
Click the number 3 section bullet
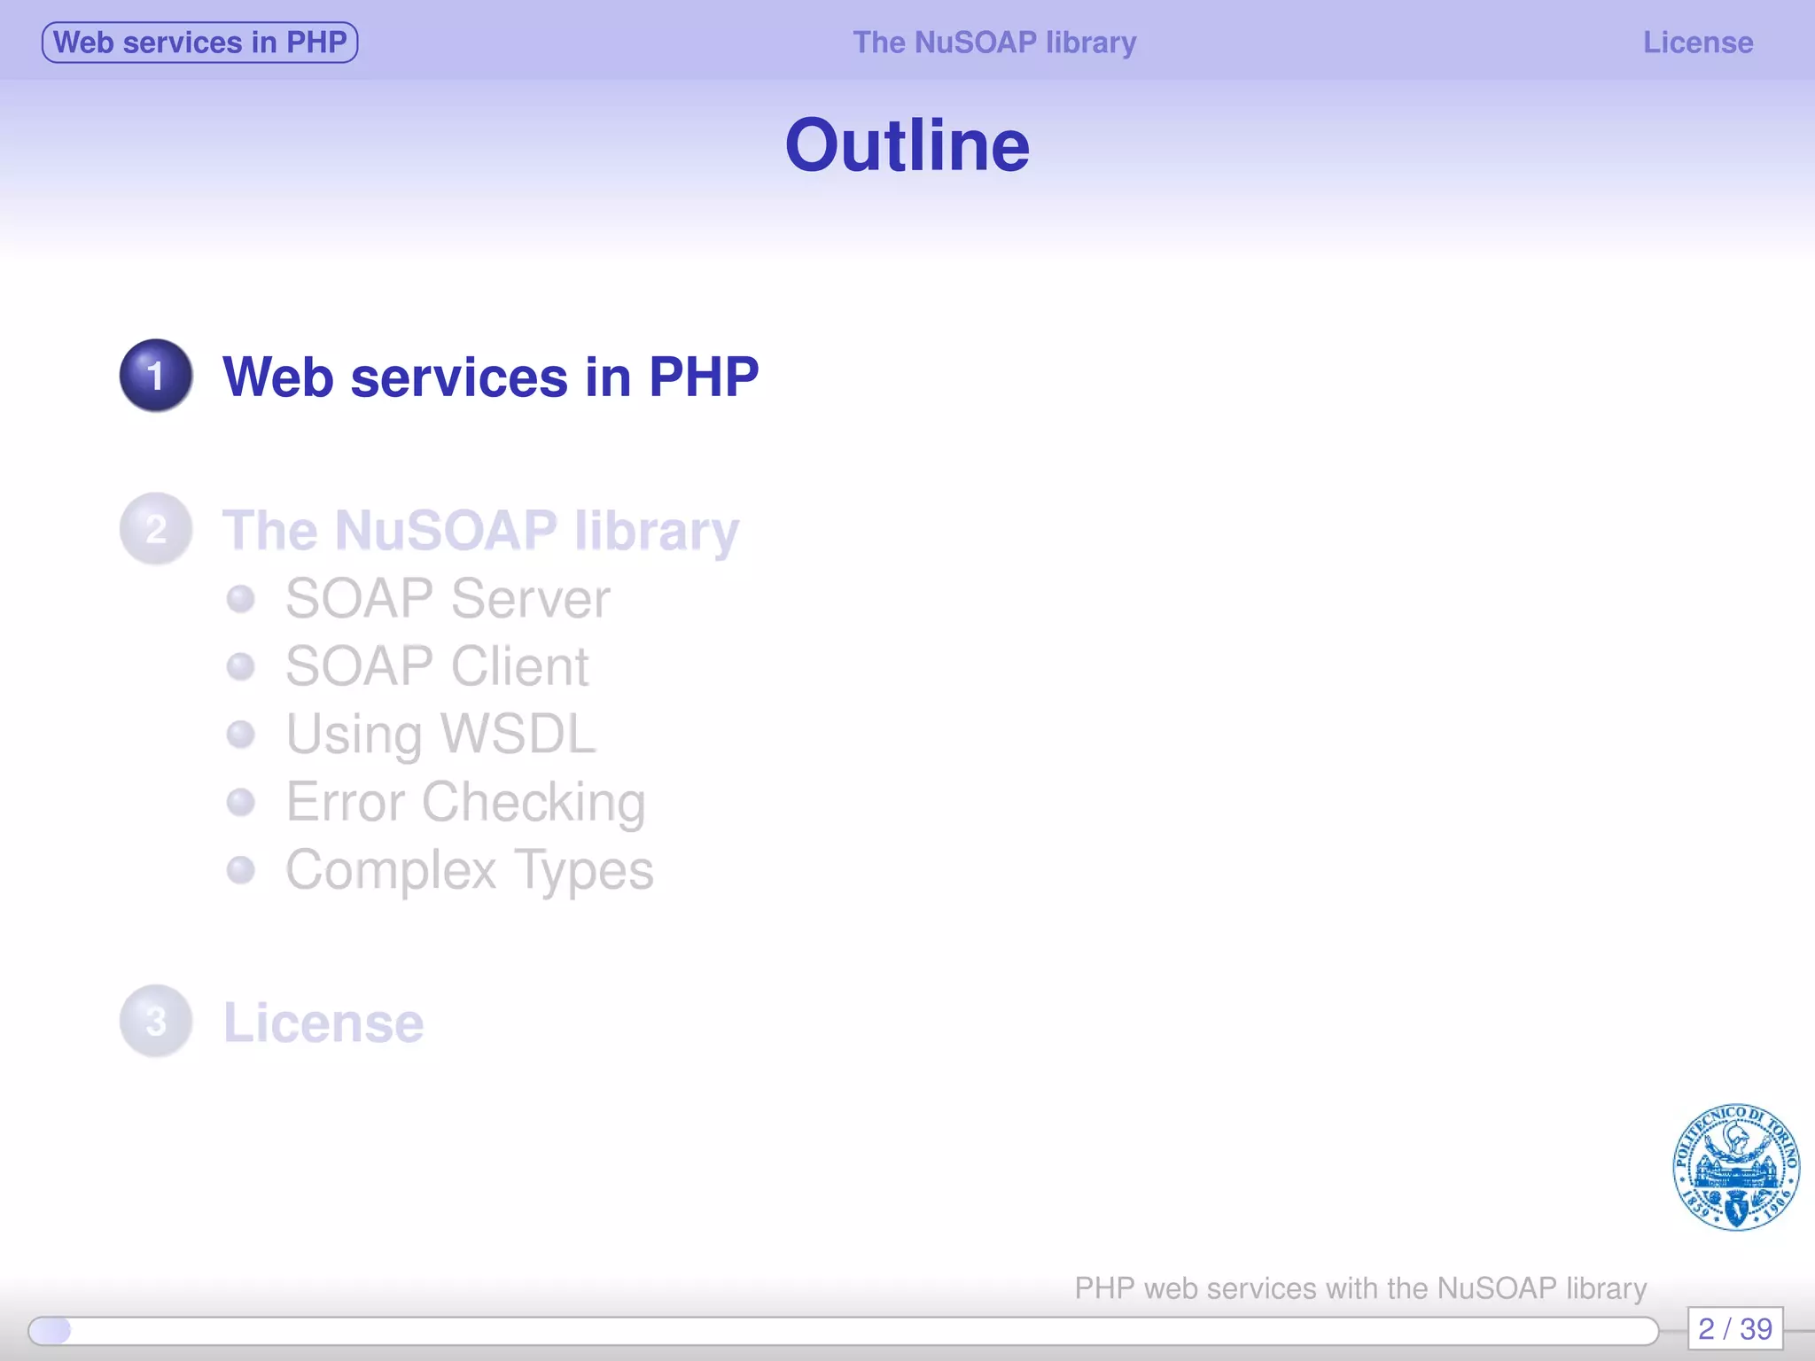pyautogui.click(x=156, y=1022)
